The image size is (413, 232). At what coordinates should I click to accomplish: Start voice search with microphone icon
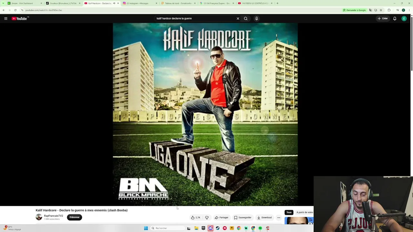click(257, 19)
